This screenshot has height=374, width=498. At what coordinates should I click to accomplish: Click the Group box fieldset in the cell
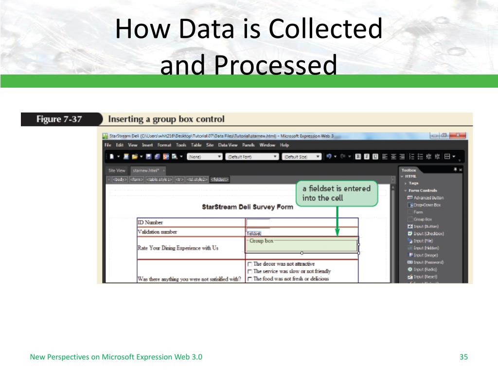pyautogui.click(x=302, y=245)
